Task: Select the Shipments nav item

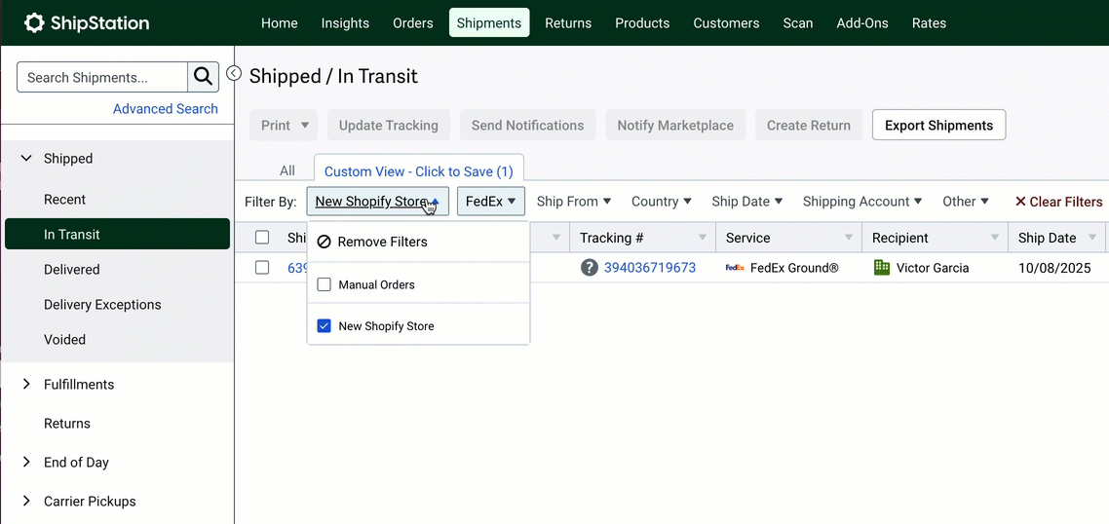Action: (489, 22)
